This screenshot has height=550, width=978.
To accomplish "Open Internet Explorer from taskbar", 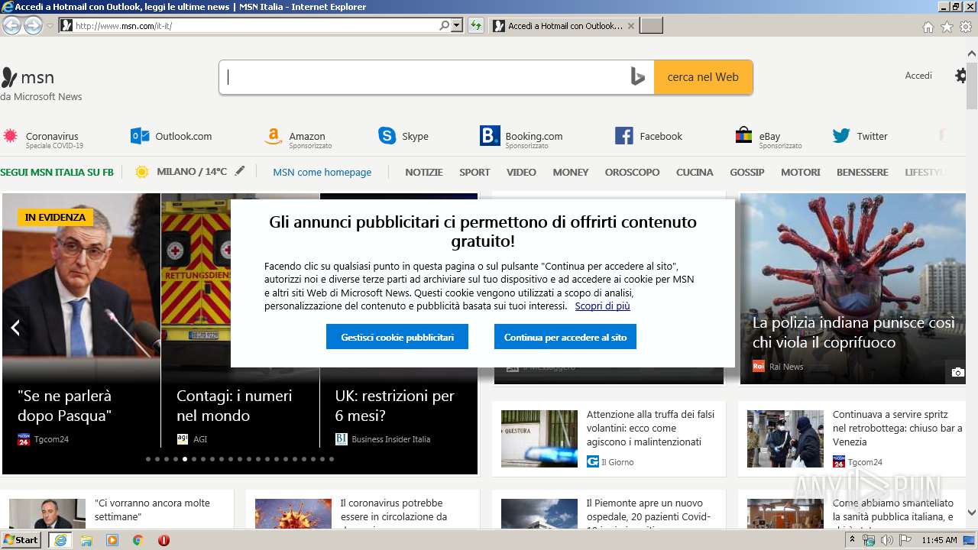I will click(x=60, y=540).
